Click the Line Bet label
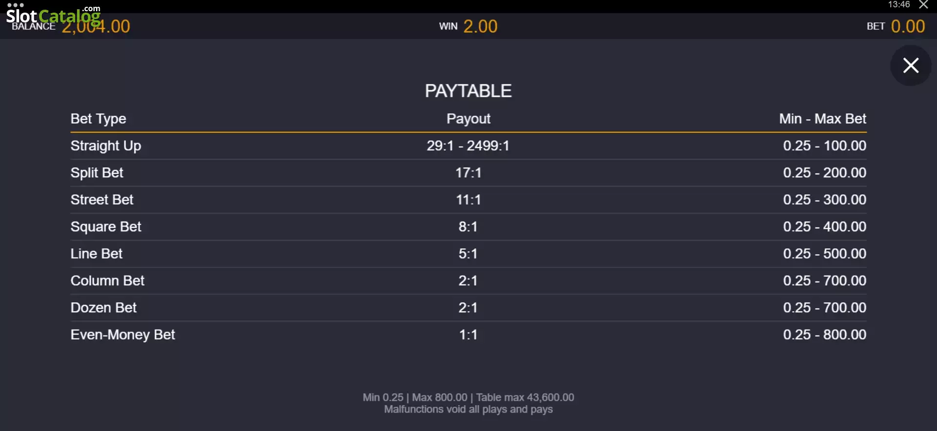937x431 pixels. (96, 254)
